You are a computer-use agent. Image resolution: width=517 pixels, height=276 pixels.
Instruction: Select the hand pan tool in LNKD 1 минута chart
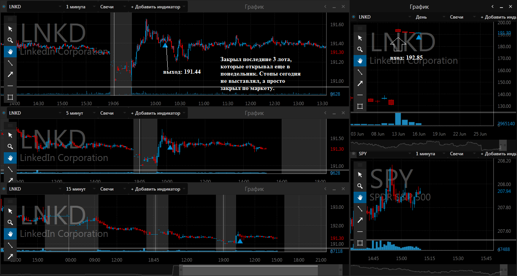10,51
